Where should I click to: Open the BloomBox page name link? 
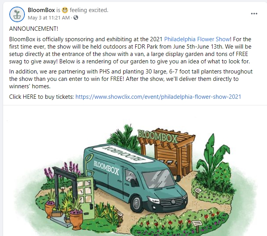[x=41, y=10]
